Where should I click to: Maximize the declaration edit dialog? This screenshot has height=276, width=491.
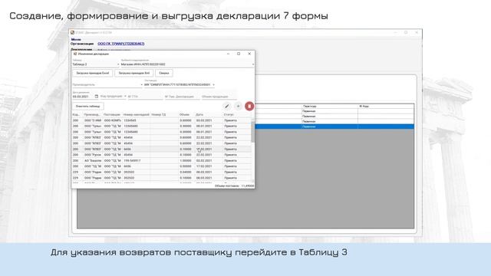tap(239, 54)
